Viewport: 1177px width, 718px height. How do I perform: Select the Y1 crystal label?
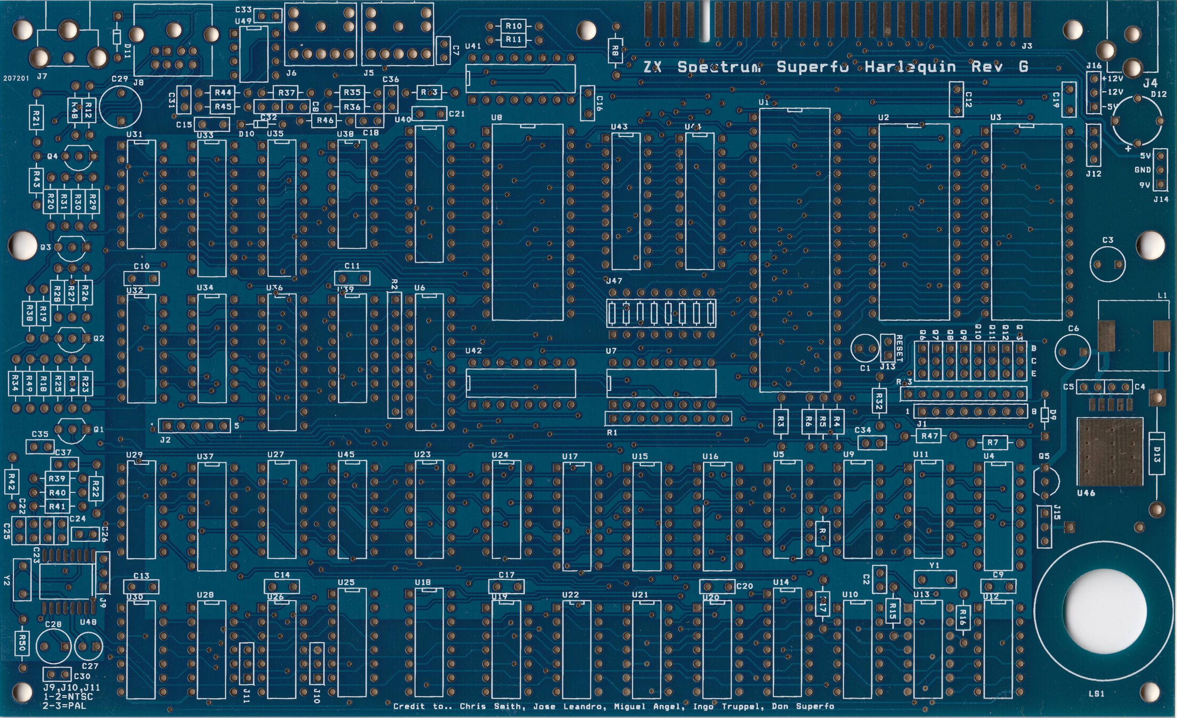click(x=935, y=565)
